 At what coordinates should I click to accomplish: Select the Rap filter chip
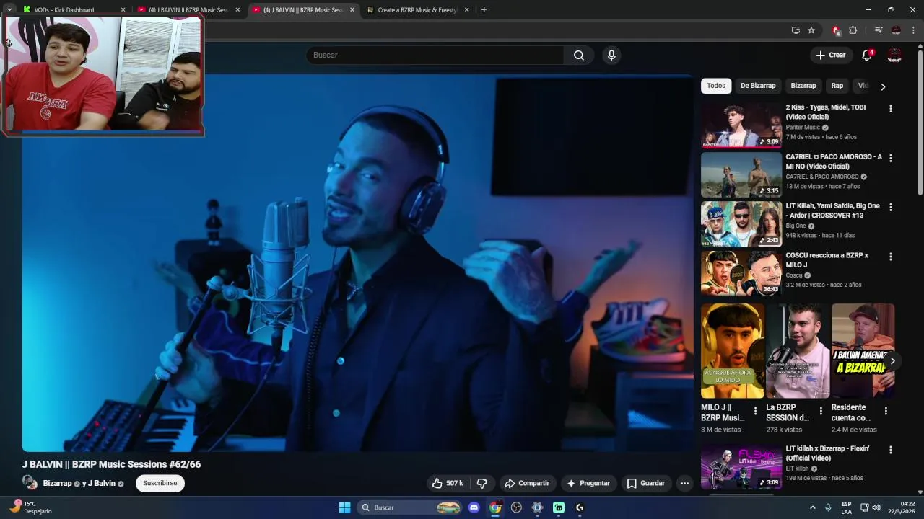pos(837,86)
